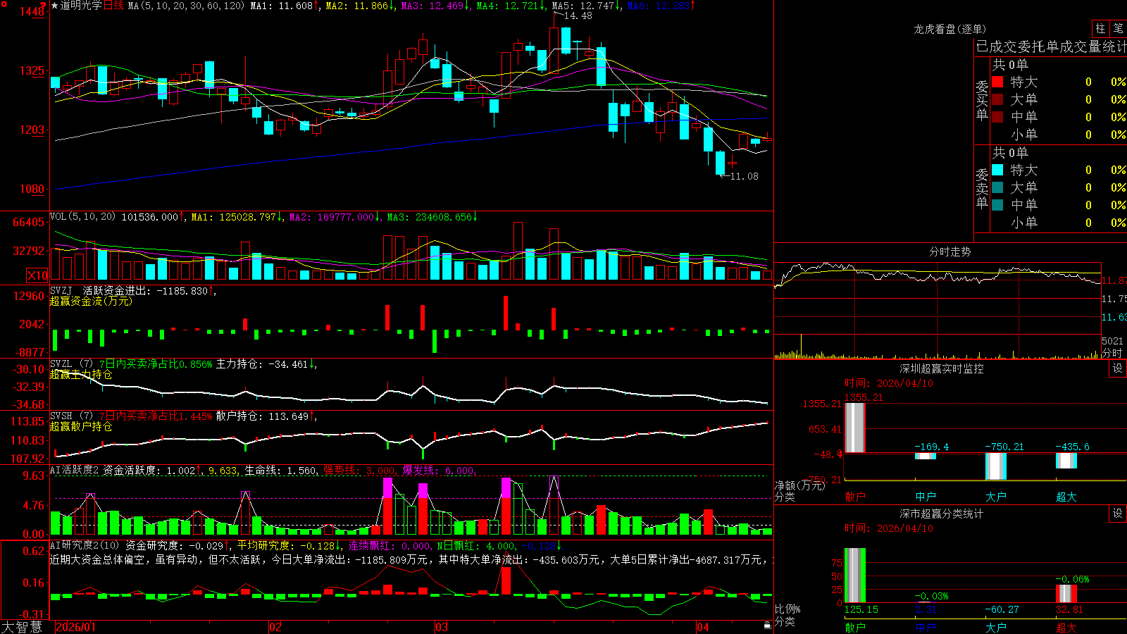Switch to 笔 tick view
This screenshot has width=1127, height=634.
tap(1118, 28)
